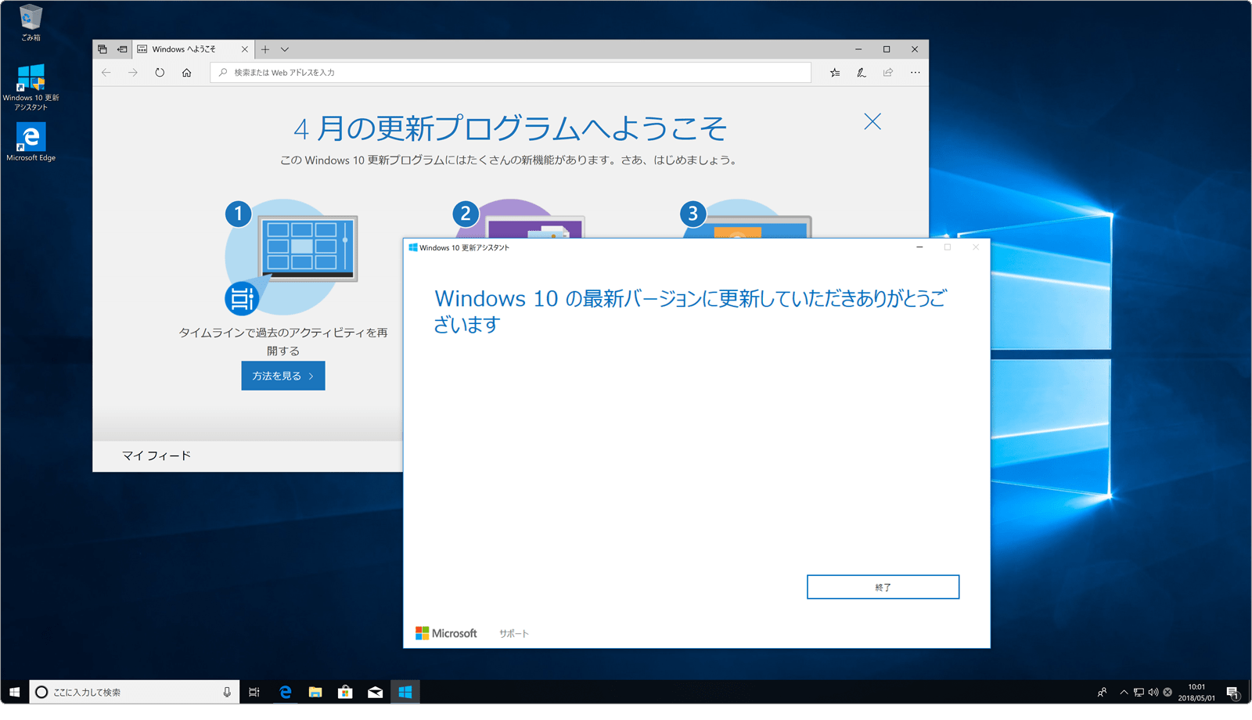
Task: Close the Windows へようこそ tab
Action: (245, 49)
